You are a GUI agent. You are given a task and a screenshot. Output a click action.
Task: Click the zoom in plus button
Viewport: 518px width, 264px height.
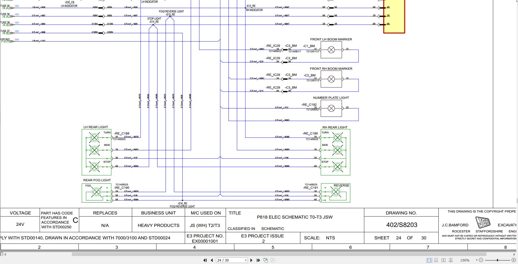click(513, 260)
